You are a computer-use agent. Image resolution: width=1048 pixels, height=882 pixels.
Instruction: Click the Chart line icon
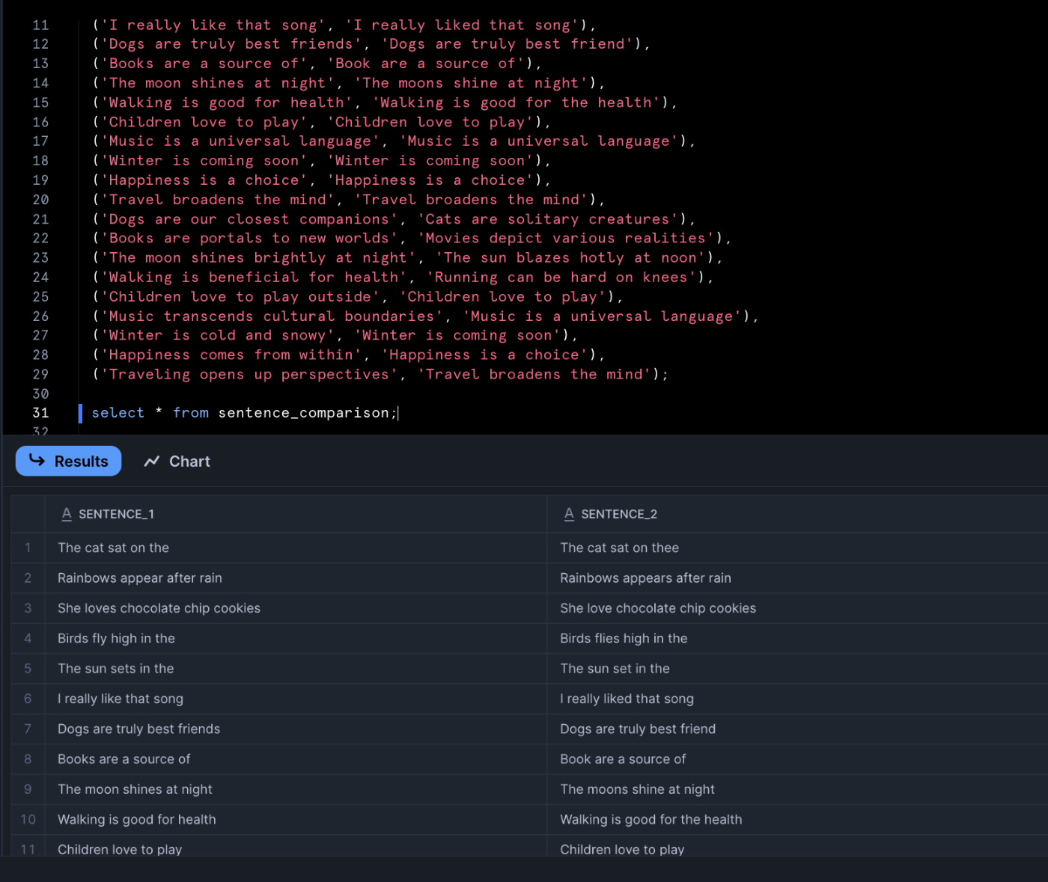coord(152,462)
